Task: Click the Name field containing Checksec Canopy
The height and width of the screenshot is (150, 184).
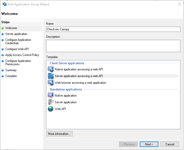Action: pyautogui.click(x=113, y=29)
